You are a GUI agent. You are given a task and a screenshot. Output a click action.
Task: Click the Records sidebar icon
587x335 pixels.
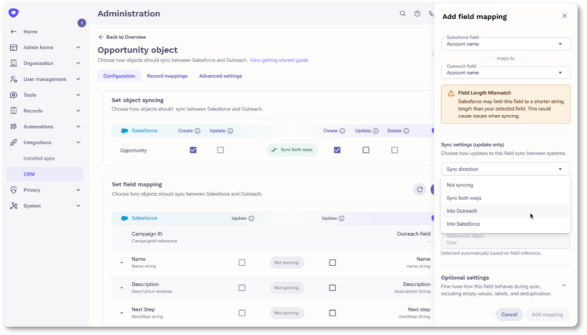coord(13,111)
